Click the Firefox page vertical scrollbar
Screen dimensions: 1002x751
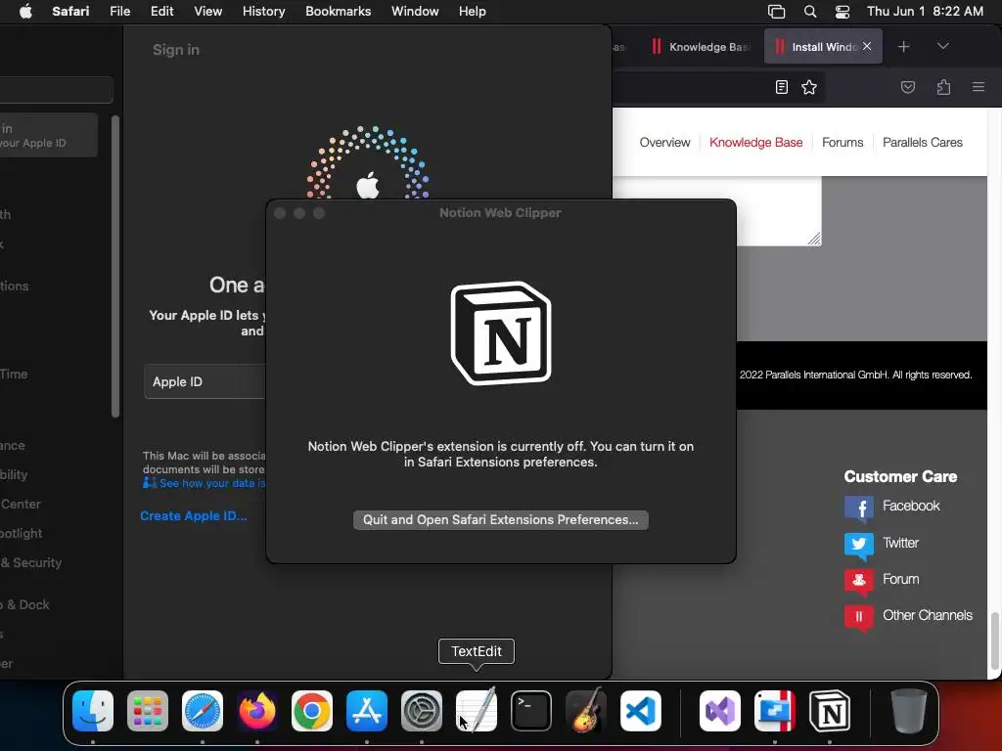pyautogui.click(x=994, y=641)
